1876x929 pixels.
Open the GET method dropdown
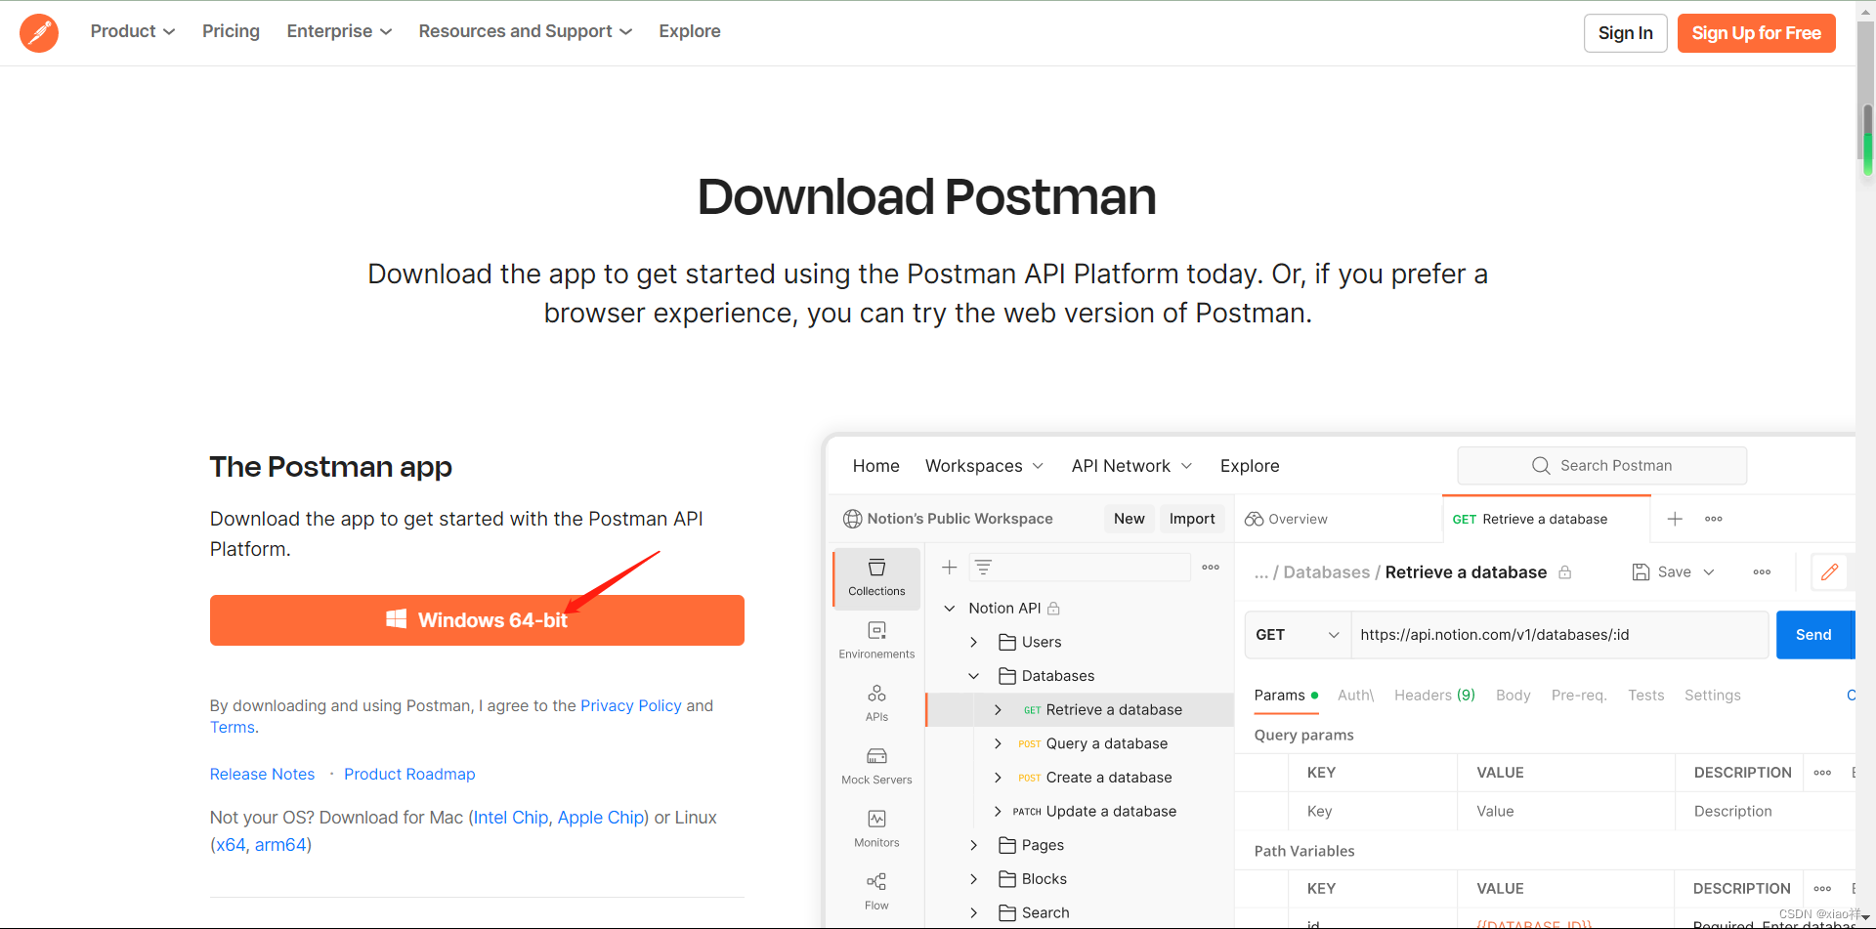(x=1298, y=635)
